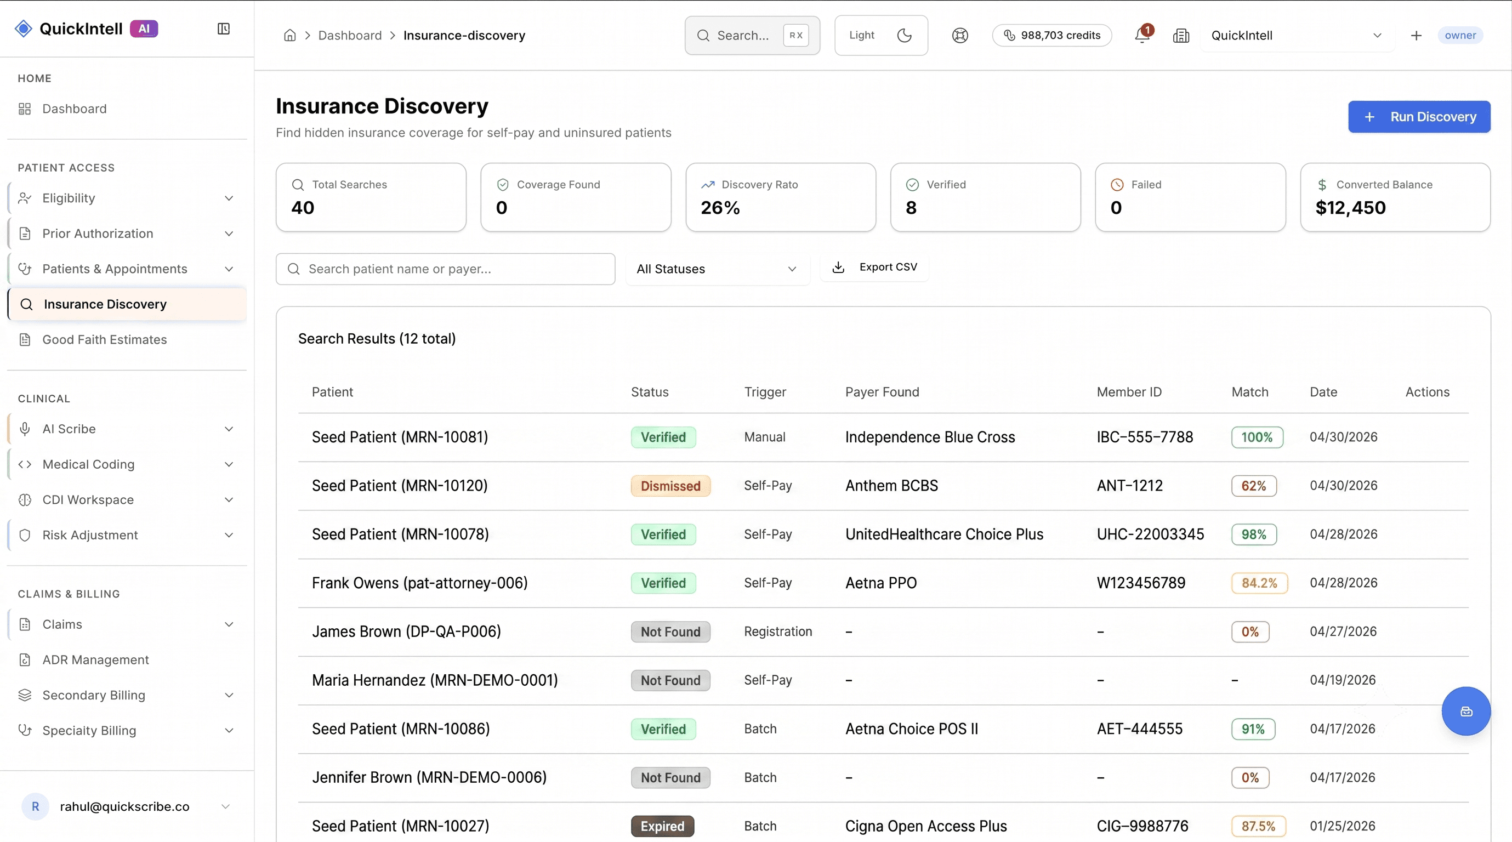Viewport: 1512px width, 842px height.
Task: Open Dashboard in sidebar
Action: click(127, 109)
